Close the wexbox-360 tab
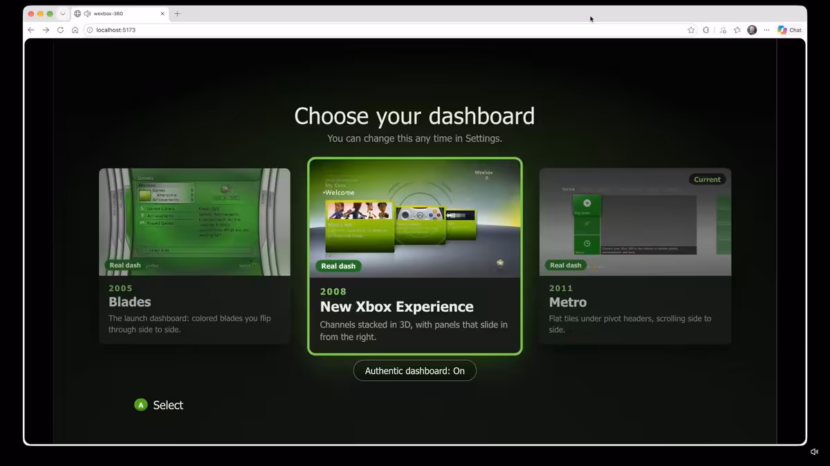Image resolution: width=830 pixels, height=466 pixels. point(163,14)
